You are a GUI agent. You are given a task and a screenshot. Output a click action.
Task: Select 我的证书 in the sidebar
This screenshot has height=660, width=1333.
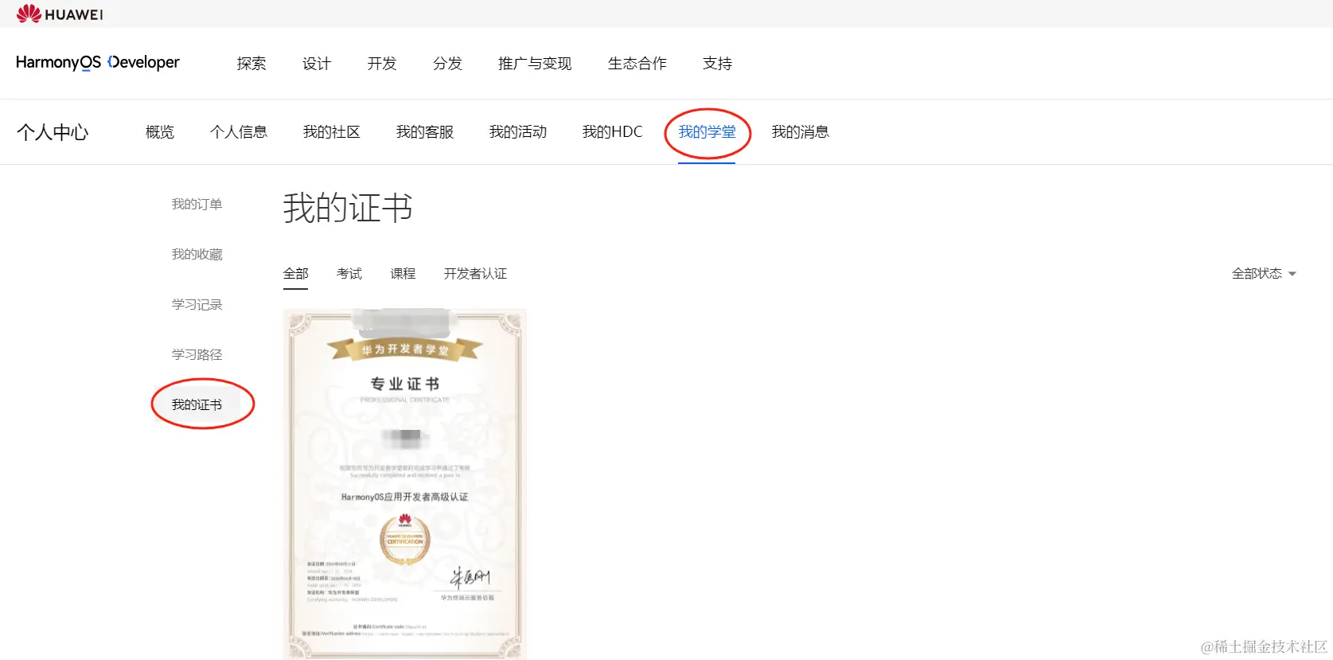pyautogui.click(x=197, y=405)
